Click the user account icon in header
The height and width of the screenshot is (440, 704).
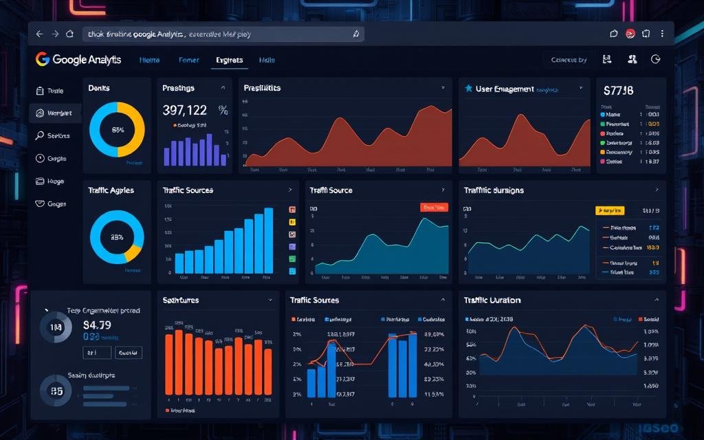(630, 60)
